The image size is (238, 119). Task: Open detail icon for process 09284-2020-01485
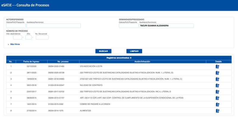pyautogui.click(x=217, y=67)
